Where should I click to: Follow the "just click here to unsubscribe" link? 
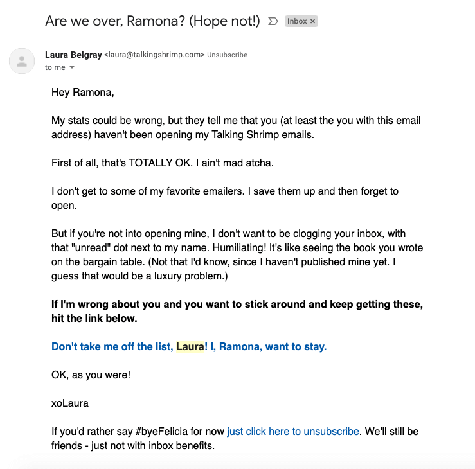click(x=293, y=431)
